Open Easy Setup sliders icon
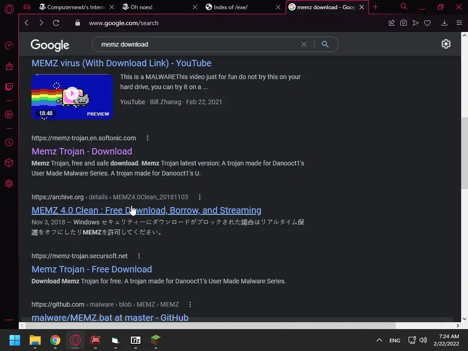The image size is (468, 351). pyautogui.click(x=459, y=23)
